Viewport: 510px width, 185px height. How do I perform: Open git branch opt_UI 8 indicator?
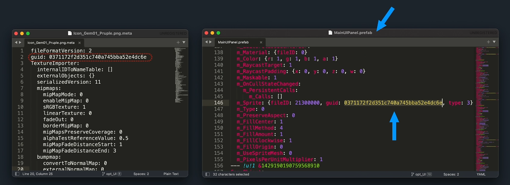[112, 174]
